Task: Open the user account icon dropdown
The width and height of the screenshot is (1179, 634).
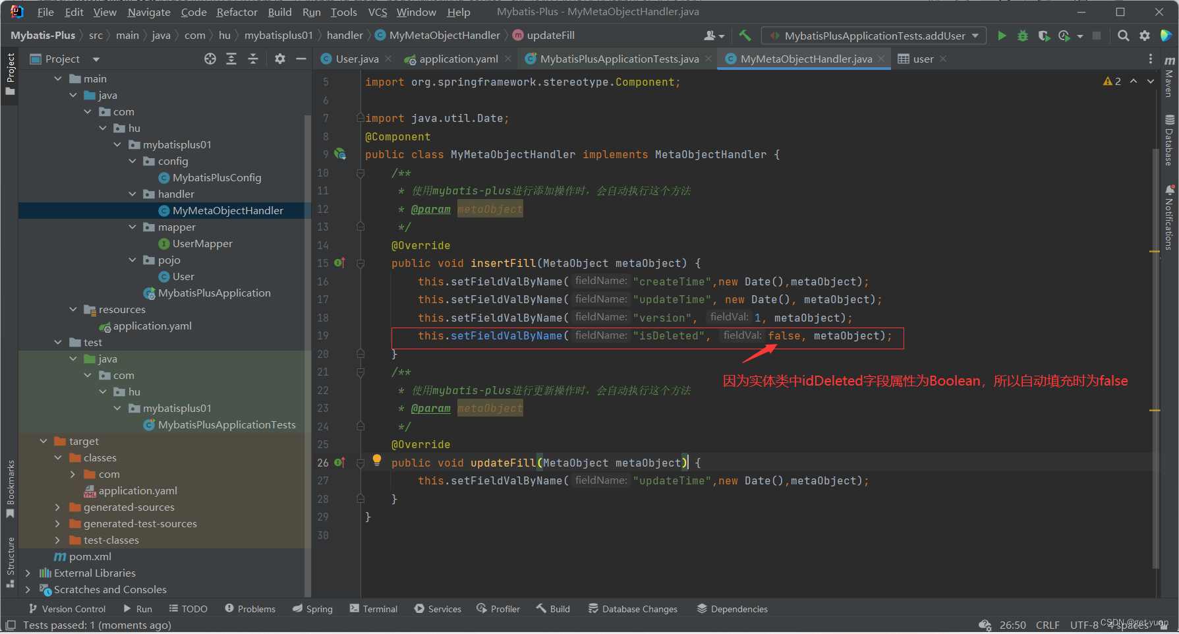Action: 714,36
